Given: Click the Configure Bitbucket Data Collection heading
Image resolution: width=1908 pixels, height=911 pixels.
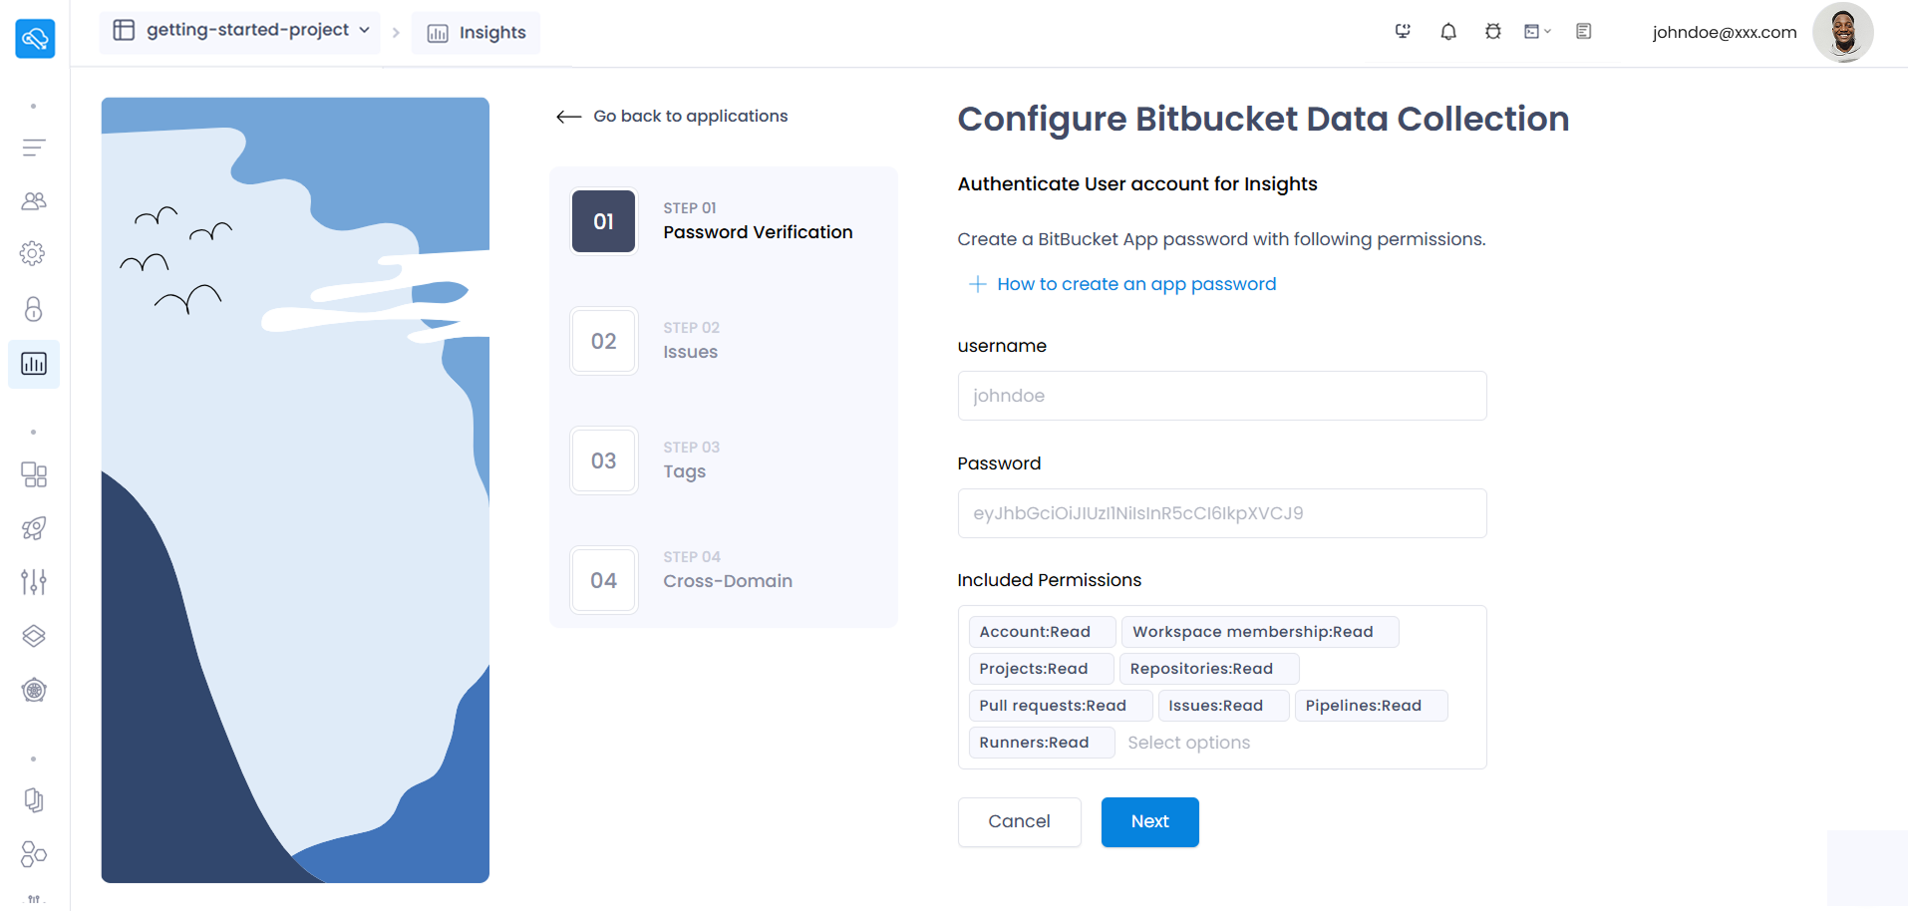Looking at the screenshot, I should coord(1263,120).
